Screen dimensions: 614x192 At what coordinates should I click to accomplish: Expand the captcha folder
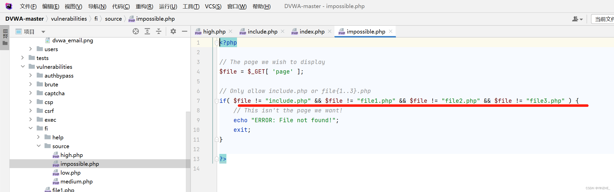30,93
